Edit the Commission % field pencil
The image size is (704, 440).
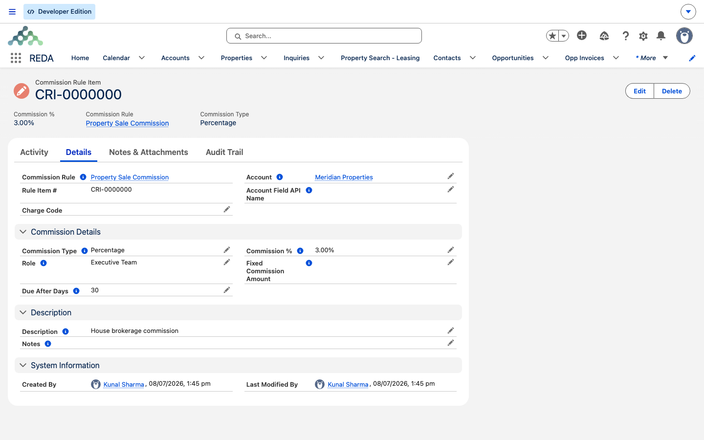click(x=451, y=250)
